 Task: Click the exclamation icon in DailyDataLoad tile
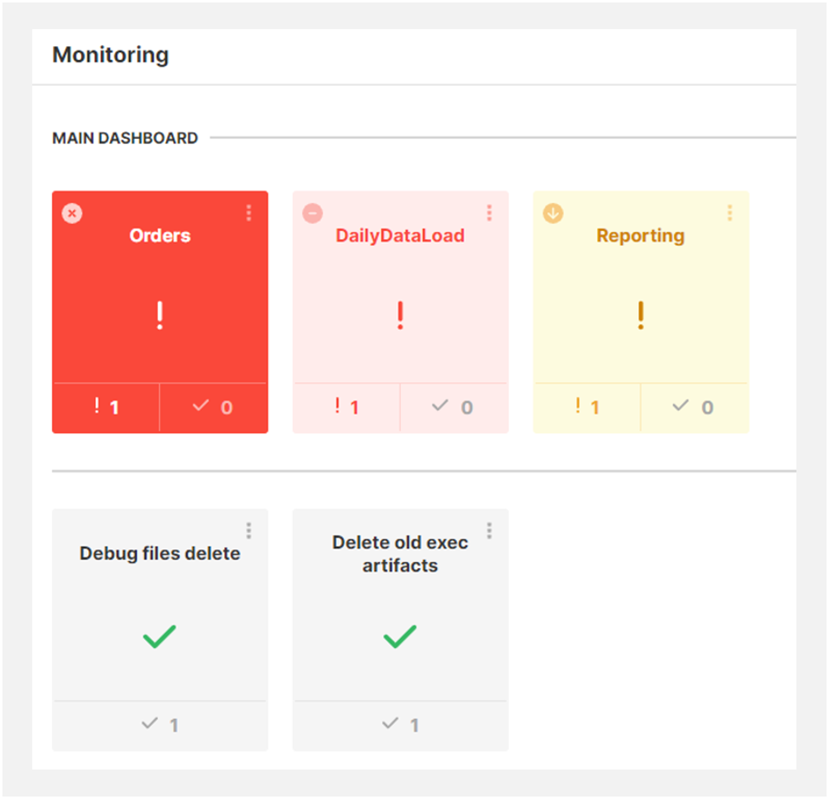click(400, 315)
